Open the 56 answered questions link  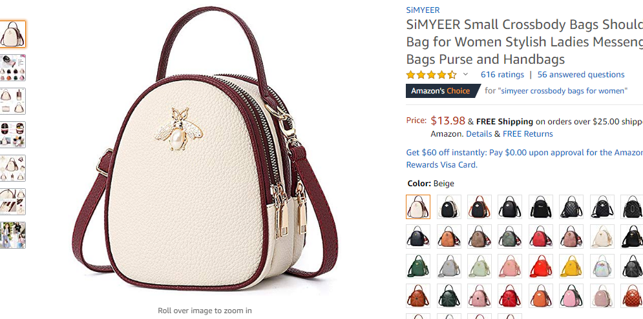pos(581,75)
